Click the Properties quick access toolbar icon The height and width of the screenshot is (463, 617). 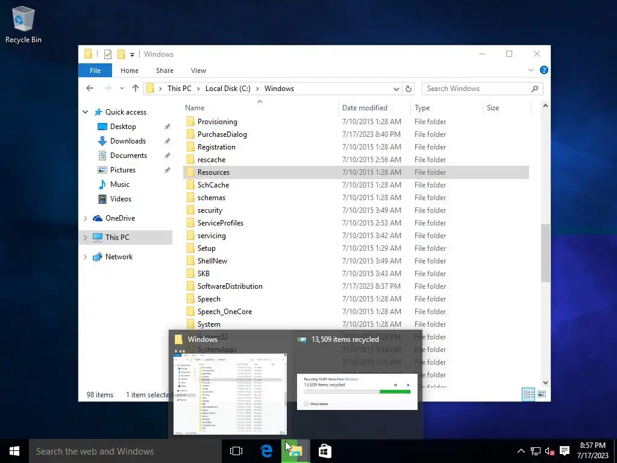108,54
